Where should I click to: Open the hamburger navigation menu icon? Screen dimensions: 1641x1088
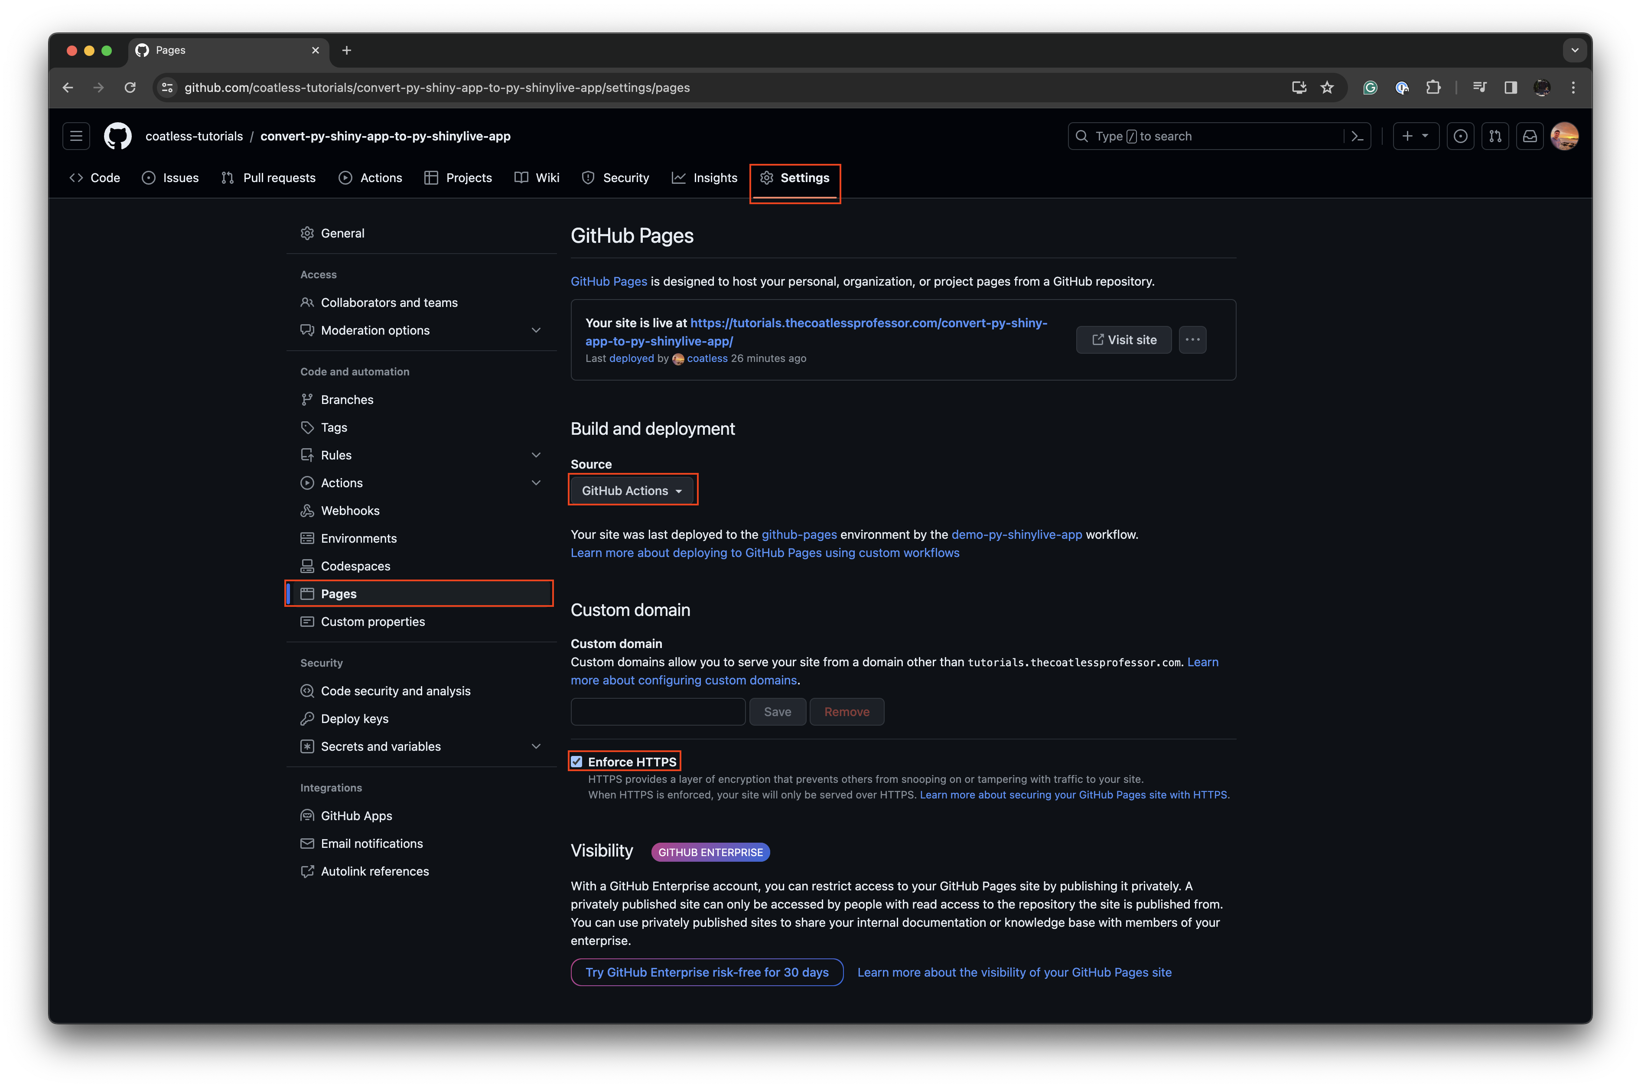point(76,136)
